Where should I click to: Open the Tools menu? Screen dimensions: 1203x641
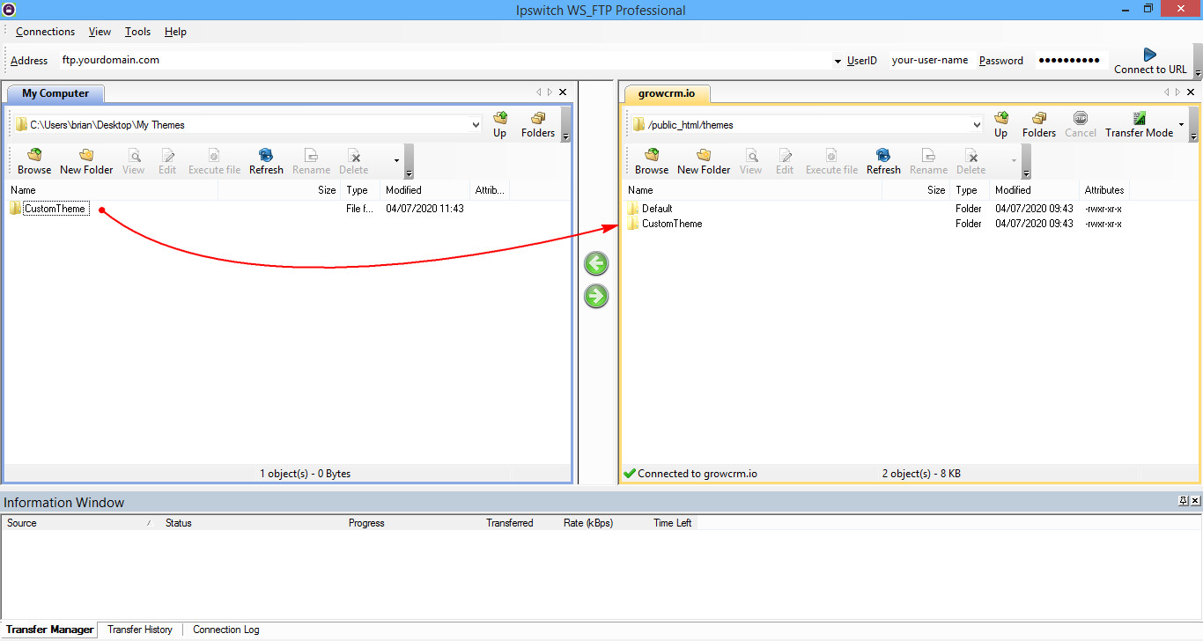[137, 32]
